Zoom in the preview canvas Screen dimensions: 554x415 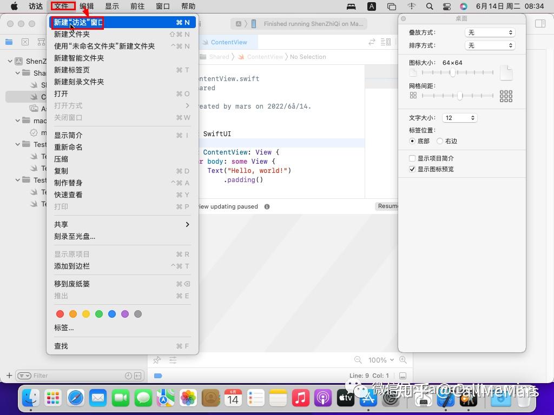coord(403,360)
